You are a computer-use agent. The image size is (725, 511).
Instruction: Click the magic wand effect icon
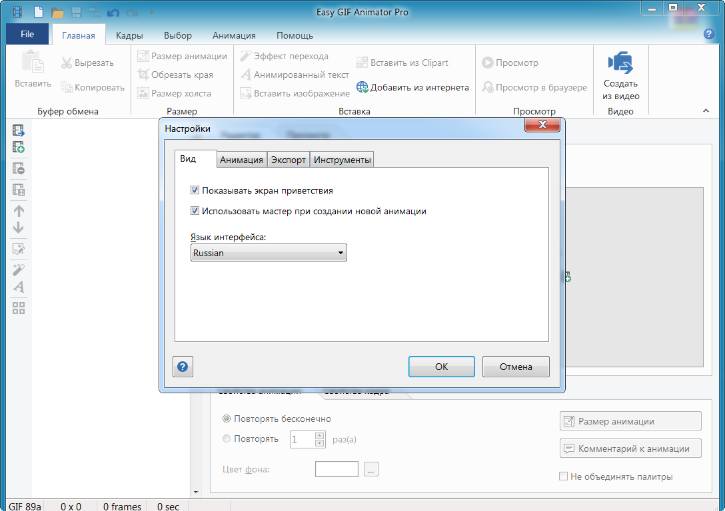(x=19, y=269)
